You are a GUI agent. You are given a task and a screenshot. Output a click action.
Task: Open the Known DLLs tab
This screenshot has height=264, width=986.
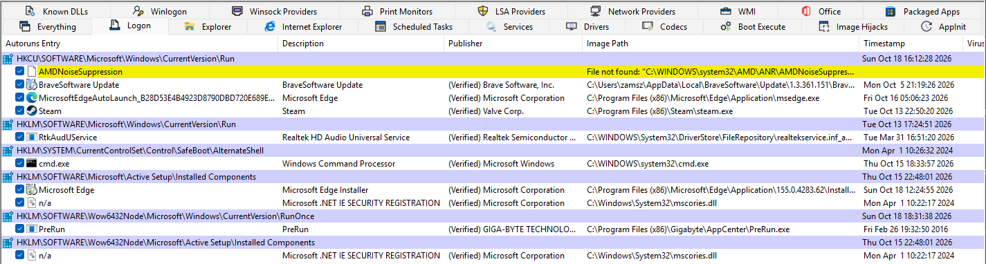click(57, 11)
